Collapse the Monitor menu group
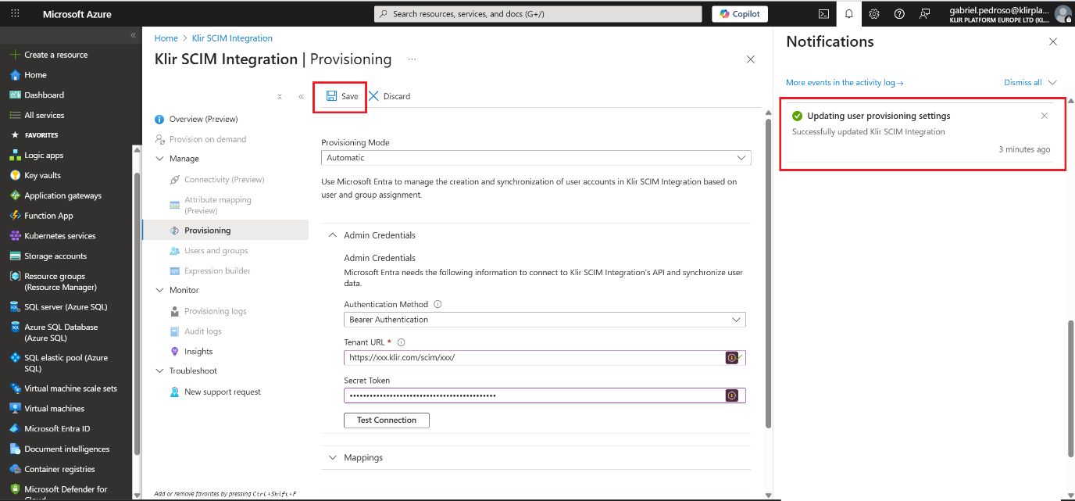Image resolution: width=1075 pixels, height=501 pixels. pos(160,290)
